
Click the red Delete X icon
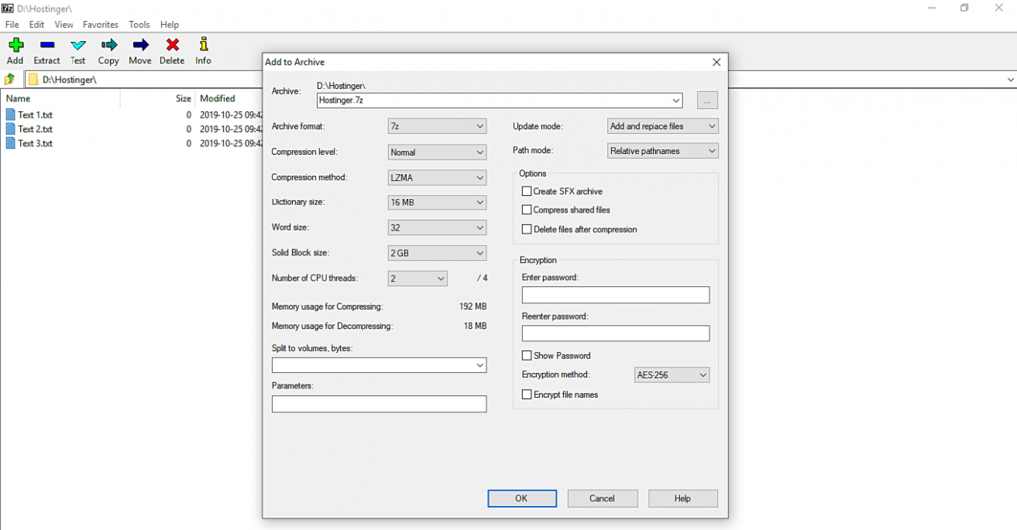(x=172, y=45)
